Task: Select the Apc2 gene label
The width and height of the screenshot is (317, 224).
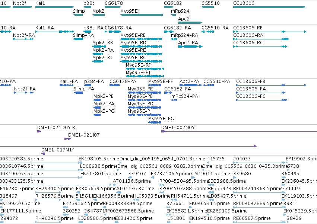Action: (183, 19)
